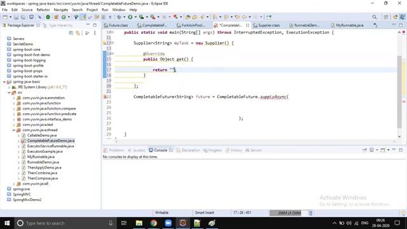Viewport: 407px width, 229px height.
Task: Open File Explorer from the taskbar
Action: [139, 223]
